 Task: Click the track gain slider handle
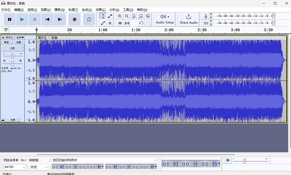[x=13, y=56]
